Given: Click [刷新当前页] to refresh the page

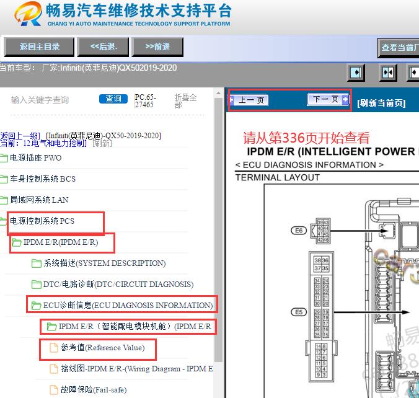Looking at the screenshot, I should click(381, 103).
